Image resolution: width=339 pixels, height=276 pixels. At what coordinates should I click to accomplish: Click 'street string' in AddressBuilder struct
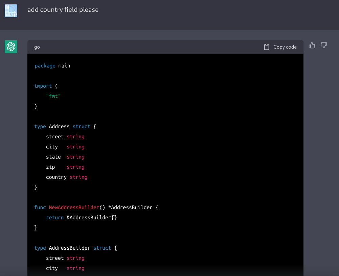click(65, 258)
